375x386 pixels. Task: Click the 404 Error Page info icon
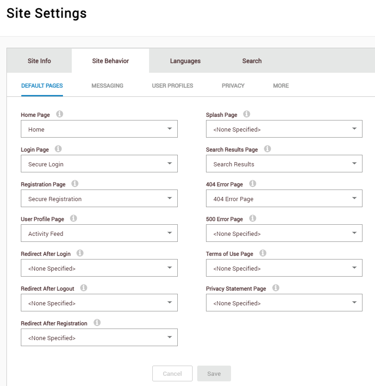pyautogui.click(x=253, y=184)
